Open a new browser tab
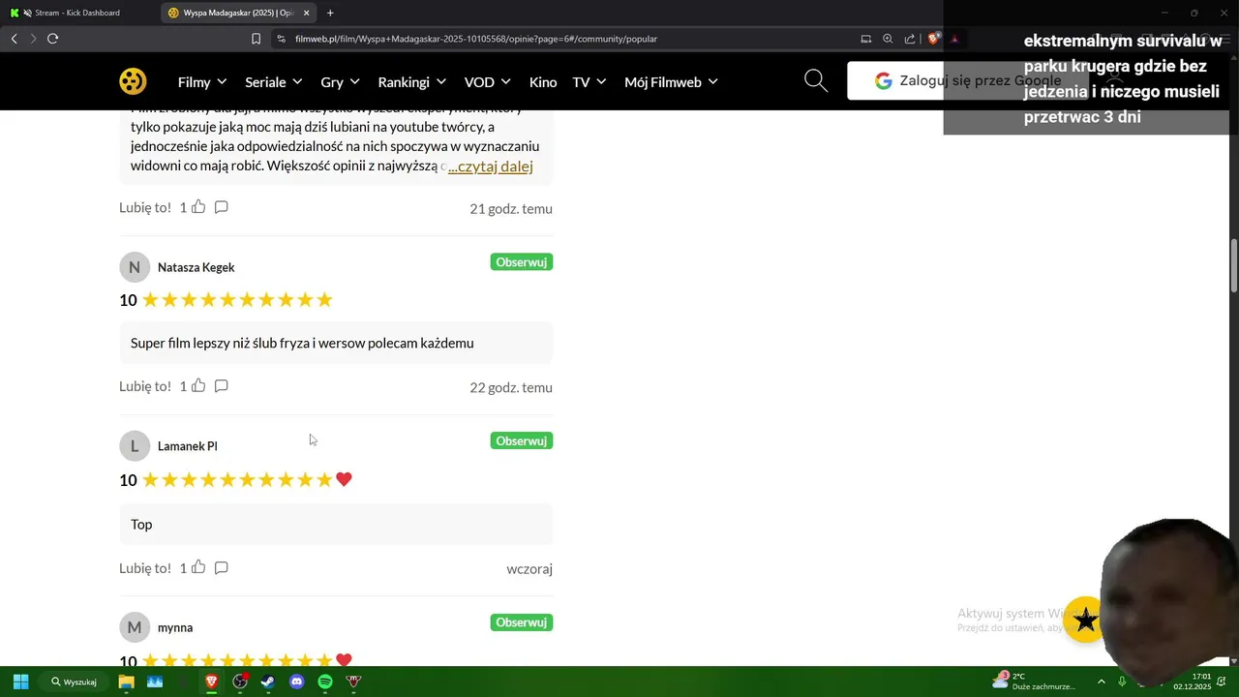Screen dimensions: 1239x697 330,13
